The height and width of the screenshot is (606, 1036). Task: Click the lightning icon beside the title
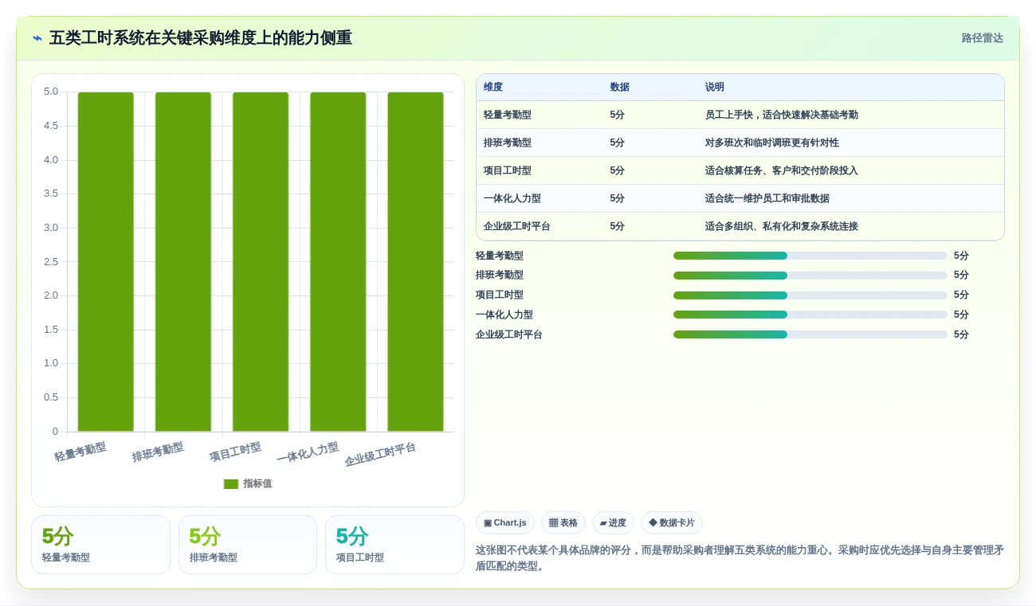pyautogui.click(x=37, y=38)
